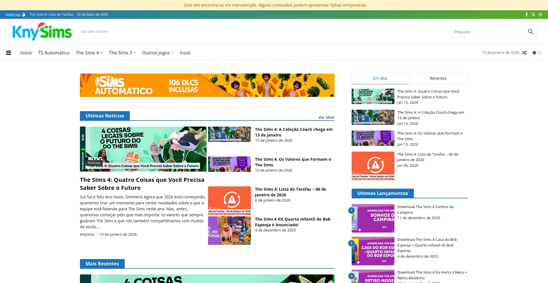Open X (Twitter) social icon

tap(533, 15)
